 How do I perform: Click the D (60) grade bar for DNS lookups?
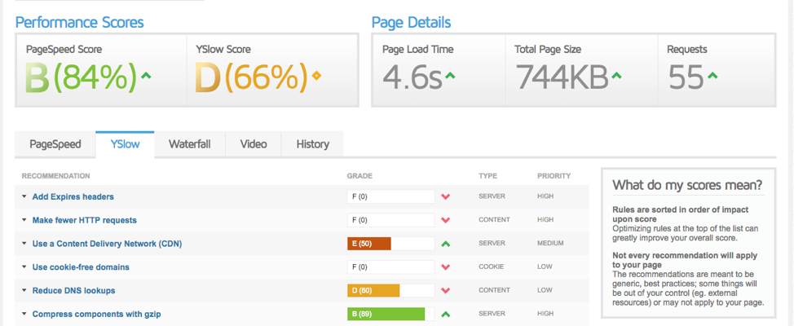pyautogui.click(x=391, y=291)
